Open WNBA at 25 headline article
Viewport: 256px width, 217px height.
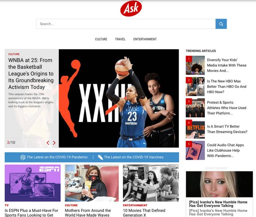click(x=31, y=73)
